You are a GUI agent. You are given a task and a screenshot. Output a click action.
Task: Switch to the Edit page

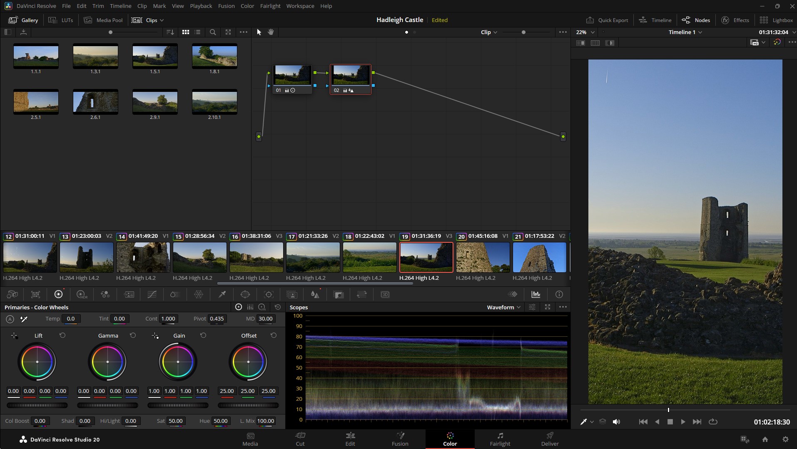(350, 439)
